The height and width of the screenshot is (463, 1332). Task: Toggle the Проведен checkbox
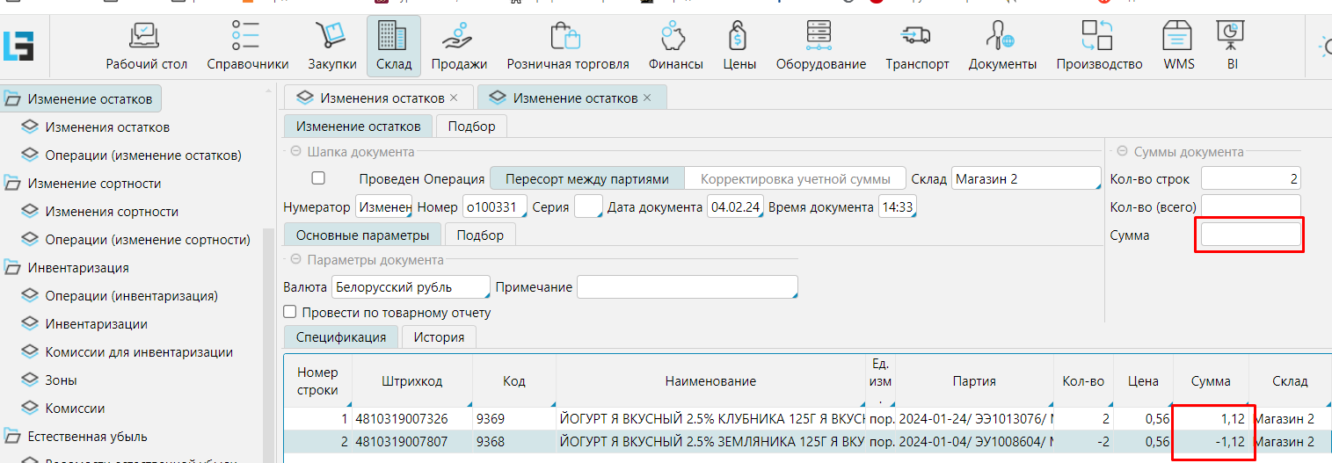pyautogui.click(x=318, y=178)
